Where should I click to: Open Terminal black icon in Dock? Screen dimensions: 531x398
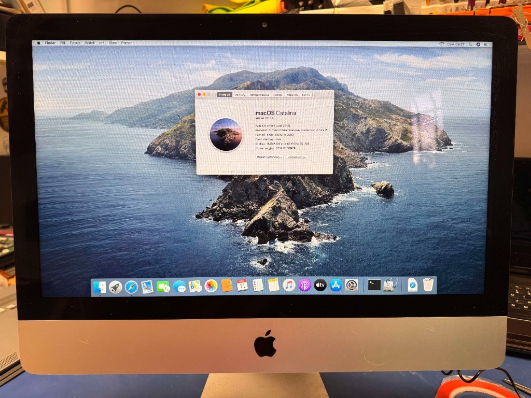point(374,286)
